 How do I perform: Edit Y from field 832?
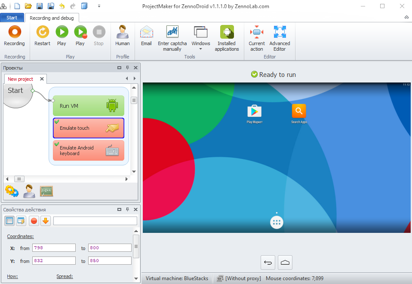(54, 261)
